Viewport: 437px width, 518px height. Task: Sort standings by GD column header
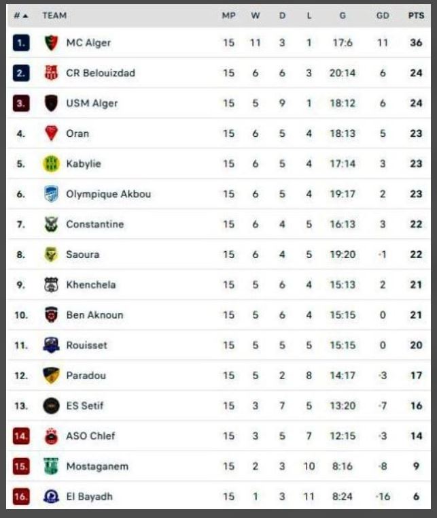383,15
